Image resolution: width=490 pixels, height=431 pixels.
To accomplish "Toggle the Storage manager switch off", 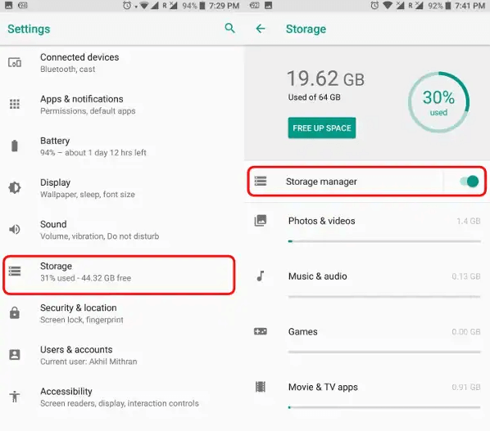I will (470, 182).
